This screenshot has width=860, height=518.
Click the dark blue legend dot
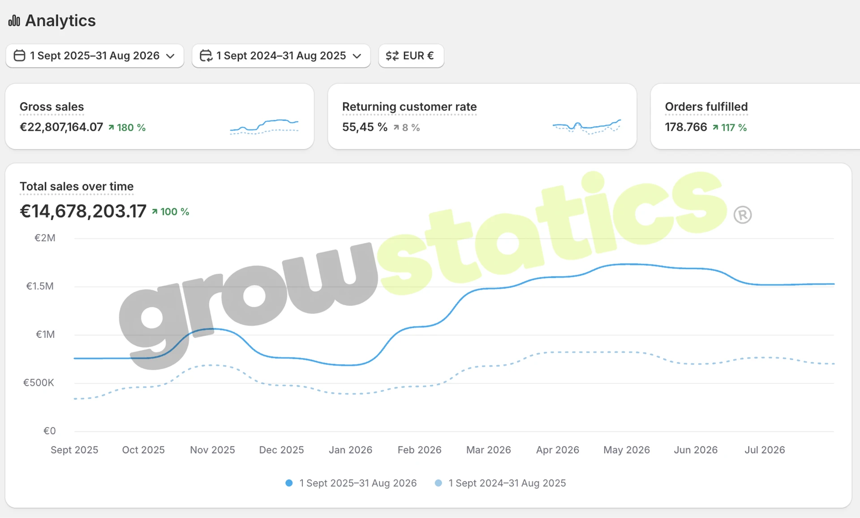(289, 483)
